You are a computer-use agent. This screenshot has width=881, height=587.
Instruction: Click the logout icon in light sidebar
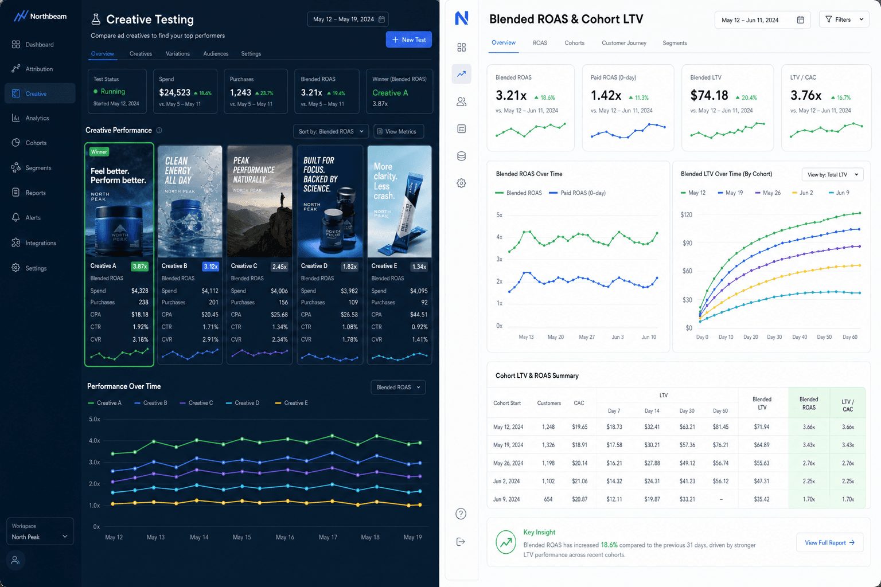[x=461, y=542]
